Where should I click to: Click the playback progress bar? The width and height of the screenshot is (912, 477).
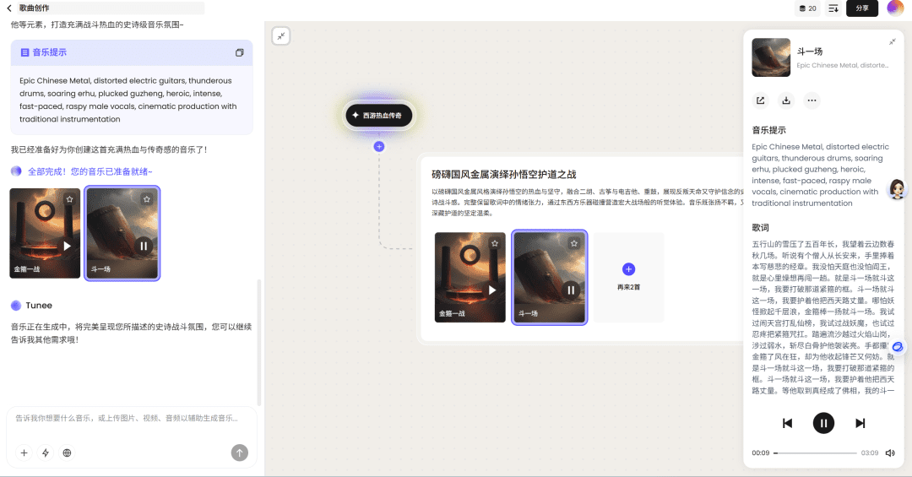pyautogui.click(x=815, y=453)
